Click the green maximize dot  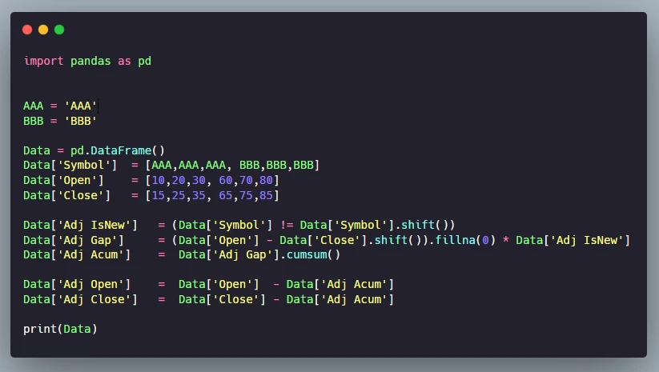pos(59,30)
